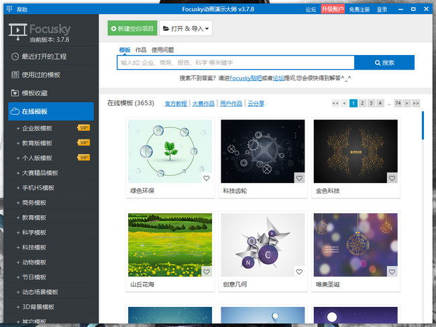
Task: Open 云分享 link
Action: pos(256,104)
